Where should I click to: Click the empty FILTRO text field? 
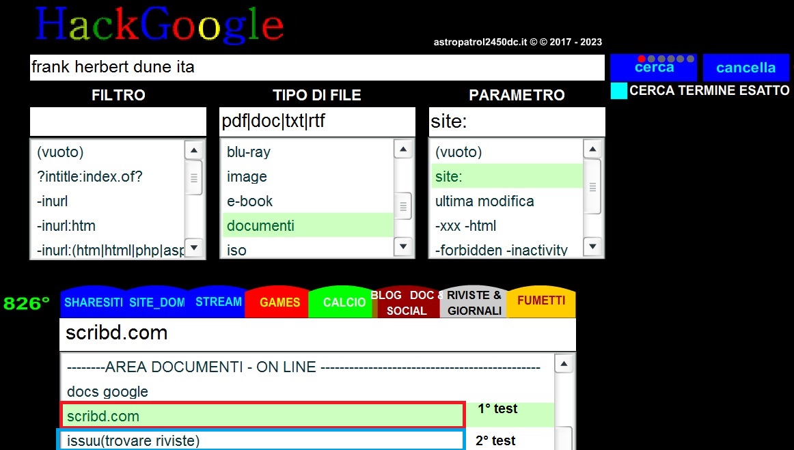(118, 122)
